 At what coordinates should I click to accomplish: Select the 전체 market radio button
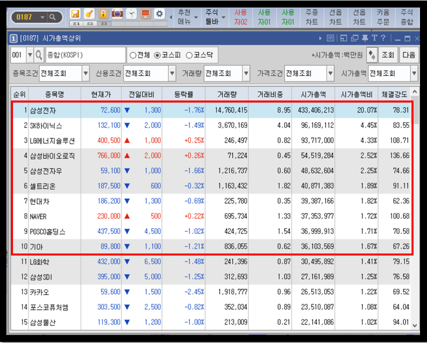[133, 55]
